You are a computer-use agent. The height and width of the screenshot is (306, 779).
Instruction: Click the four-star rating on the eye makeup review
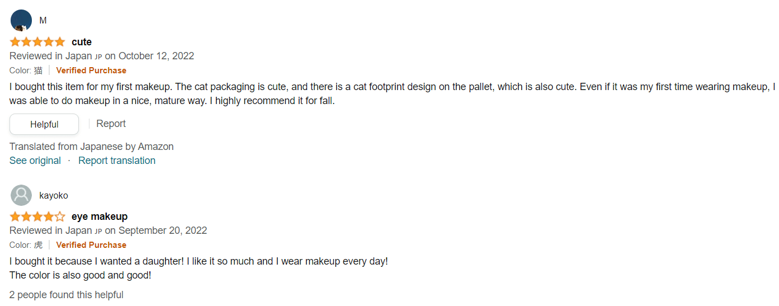coord(37,216)
